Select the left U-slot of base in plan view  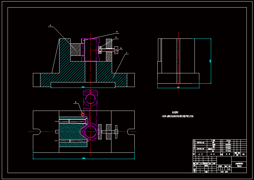[x=37, y=132]
